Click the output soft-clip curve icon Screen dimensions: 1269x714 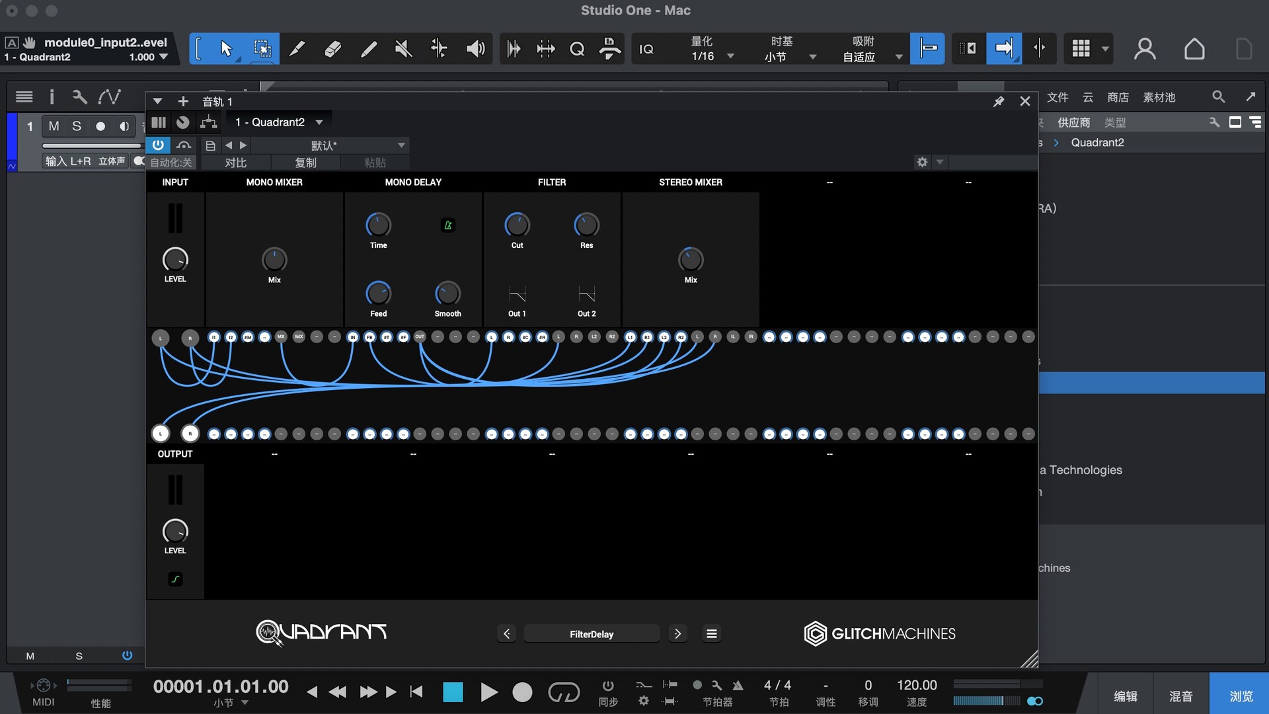175,579
